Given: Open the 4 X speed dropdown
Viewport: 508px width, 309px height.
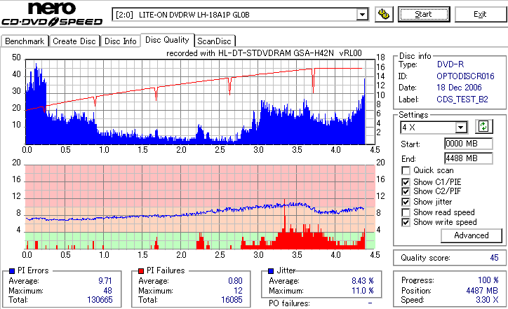Looking at the screenshot, I should coord(460,128).
